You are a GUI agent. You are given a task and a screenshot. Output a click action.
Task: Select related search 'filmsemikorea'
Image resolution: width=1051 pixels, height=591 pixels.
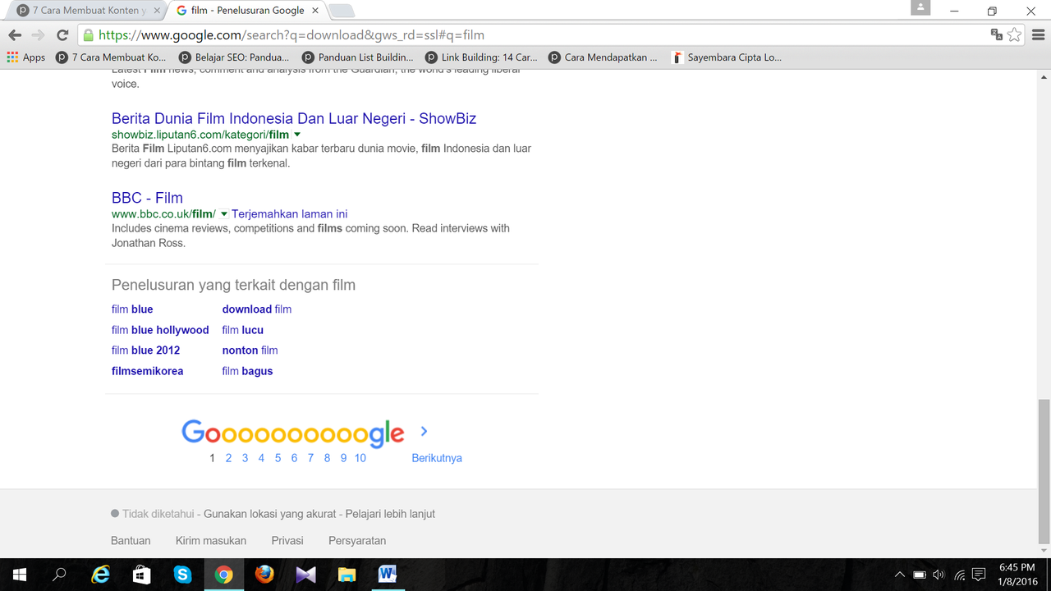148,371
